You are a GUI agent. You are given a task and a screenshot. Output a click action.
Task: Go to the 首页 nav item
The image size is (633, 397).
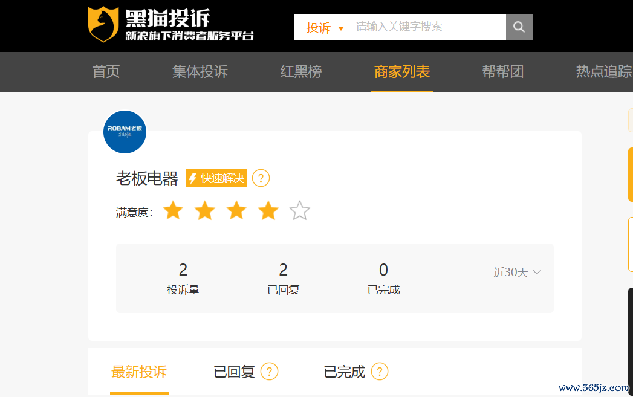pos(106,71)
